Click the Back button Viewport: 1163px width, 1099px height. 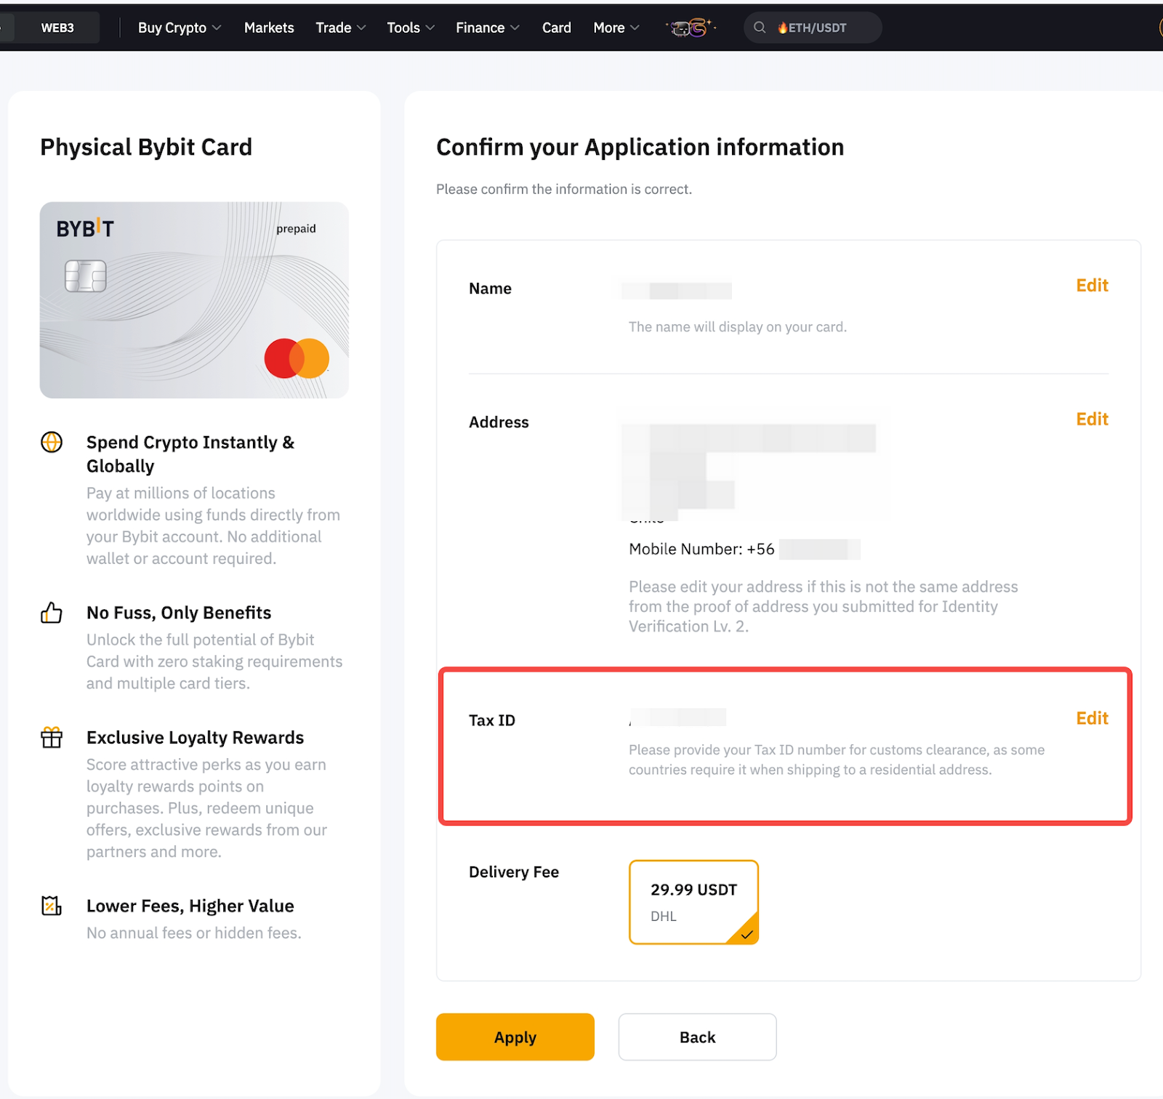[697, 1037]
